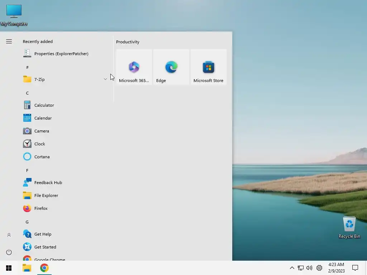The height and width of the screenshot is (275, 367).
Task: Click the volume speaker tray icon
Action: click(x=309, y=268)
